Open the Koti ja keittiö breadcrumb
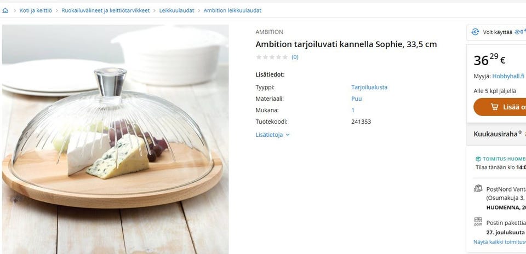 36,10
